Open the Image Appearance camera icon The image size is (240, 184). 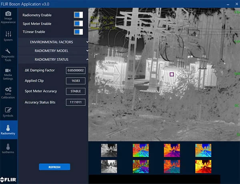pos(8,14)
